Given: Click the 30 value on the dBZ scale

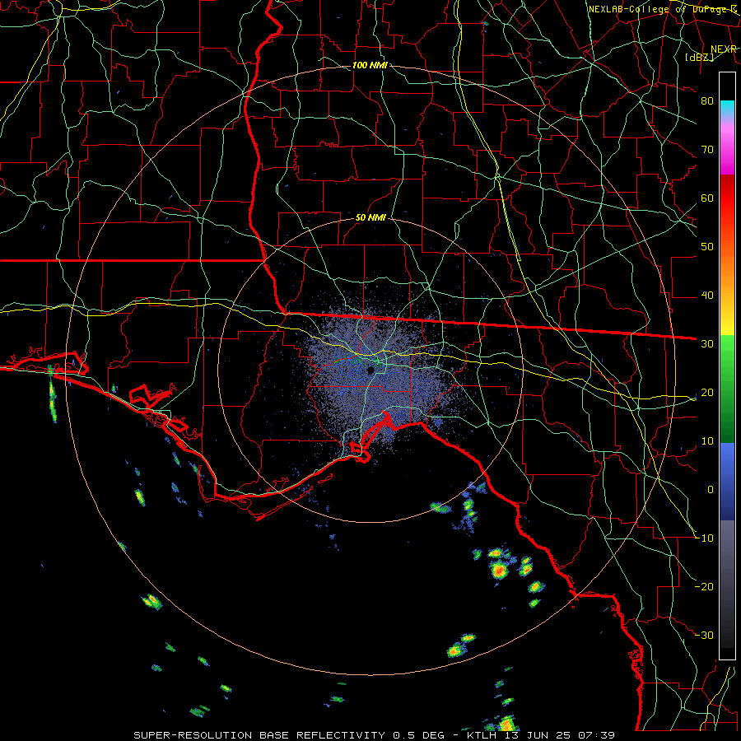Looking at the screenshot, I should (x=707, y=343).
